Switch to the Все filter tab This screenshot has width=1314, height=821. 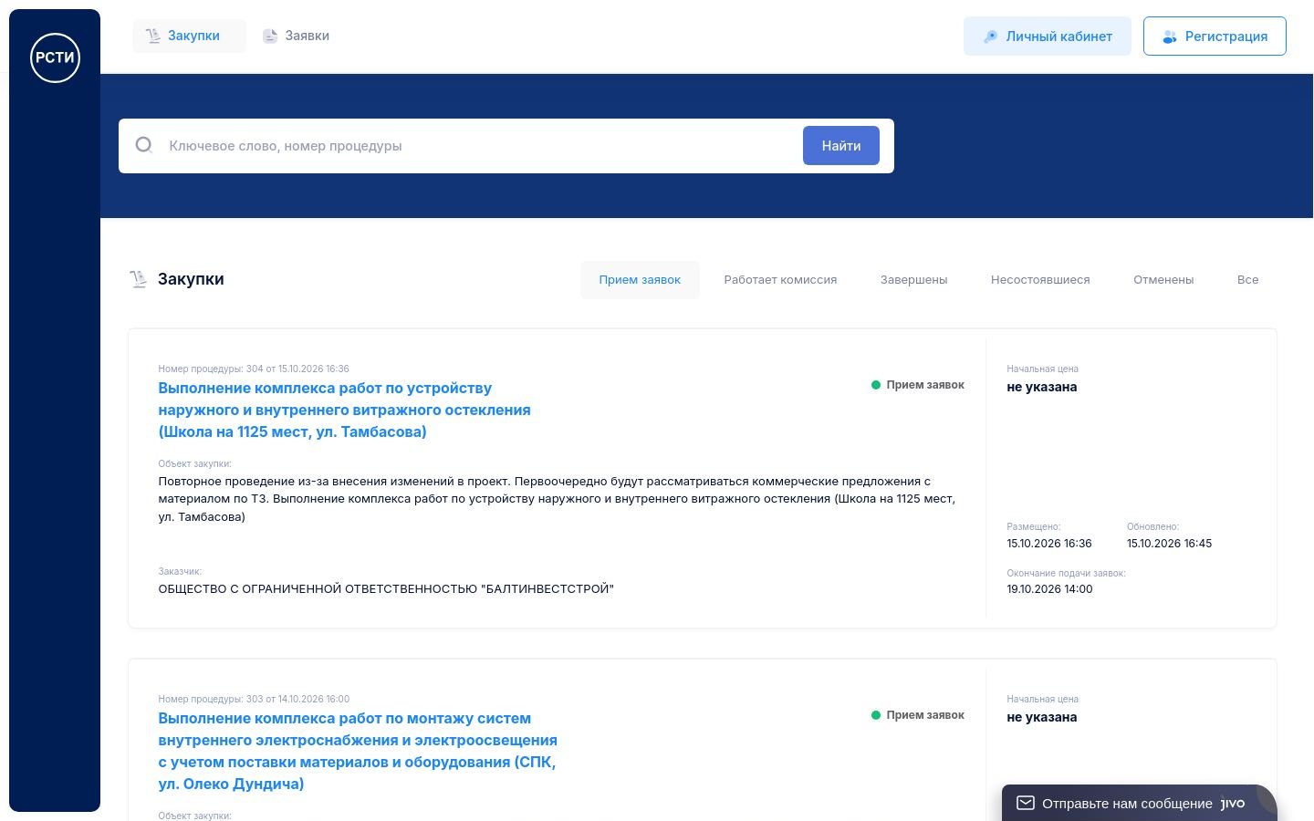pyautogui.click(x=1247, y=280)
